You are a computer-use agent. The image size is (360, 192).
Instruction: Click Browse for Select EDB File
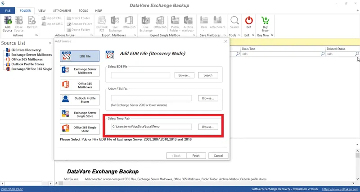184,75
